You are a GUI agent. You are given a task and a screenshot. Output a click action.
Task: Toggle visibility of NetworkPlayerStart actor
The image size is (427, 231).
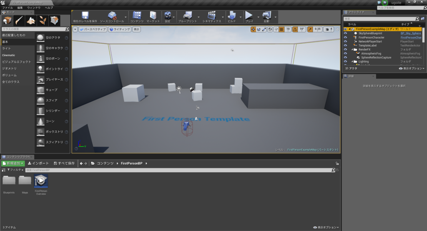tap(345, 41)
